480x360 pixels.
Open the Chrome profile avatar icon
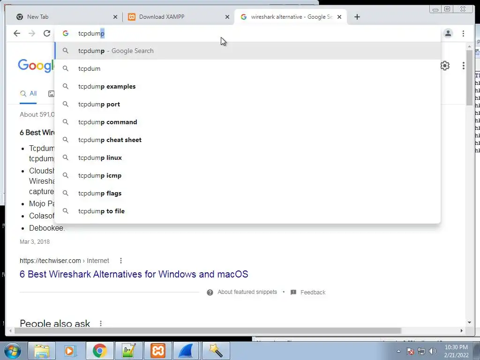pyautogui.click(x=448, y=33)
